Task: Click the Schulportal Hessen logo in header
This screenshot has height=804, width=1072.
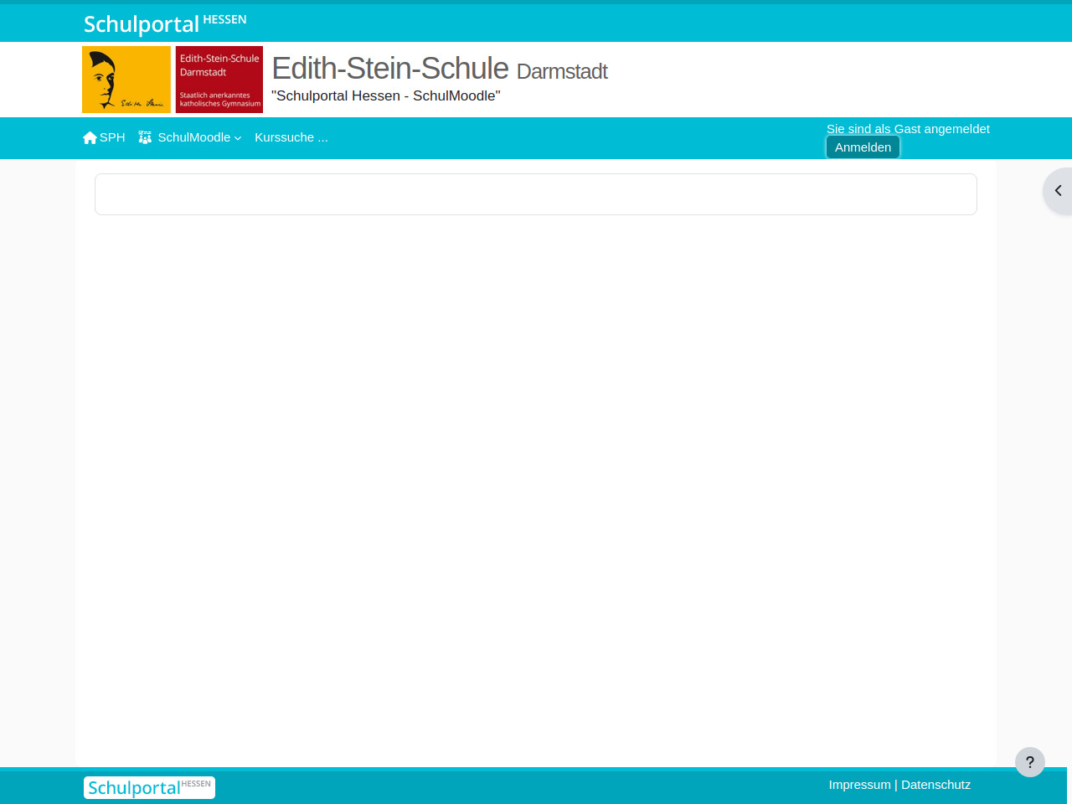Action: [165, 23]
